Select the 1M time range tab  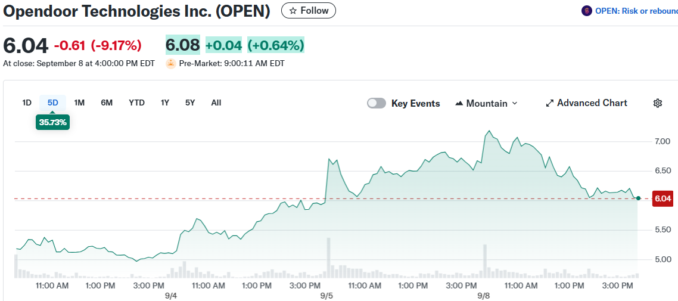(x=79, y=103)
